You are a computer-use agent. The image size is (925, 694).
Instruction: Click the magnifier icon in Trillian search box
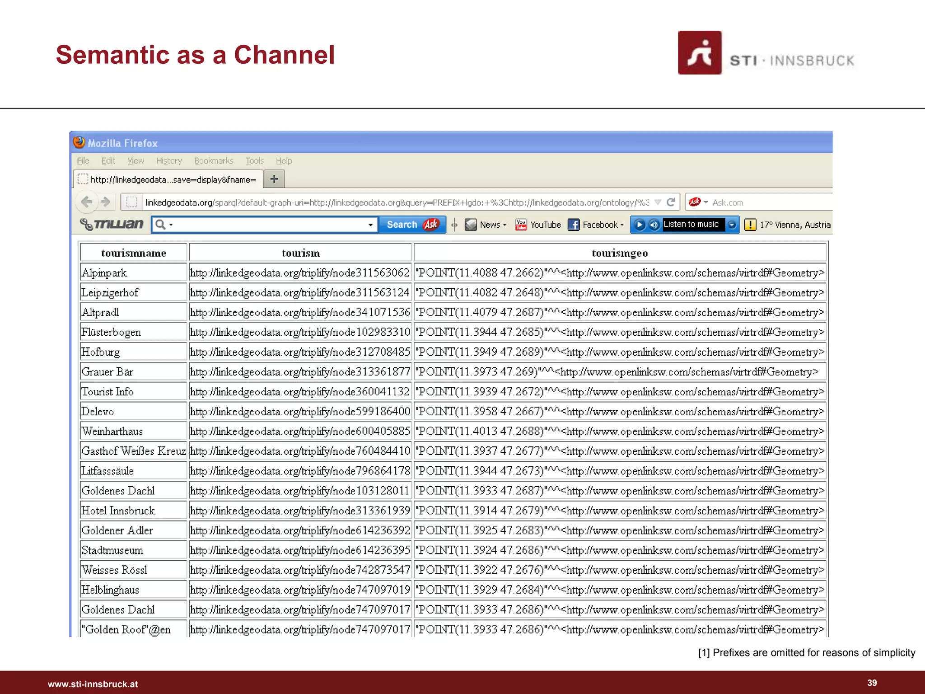coord(160,225)
